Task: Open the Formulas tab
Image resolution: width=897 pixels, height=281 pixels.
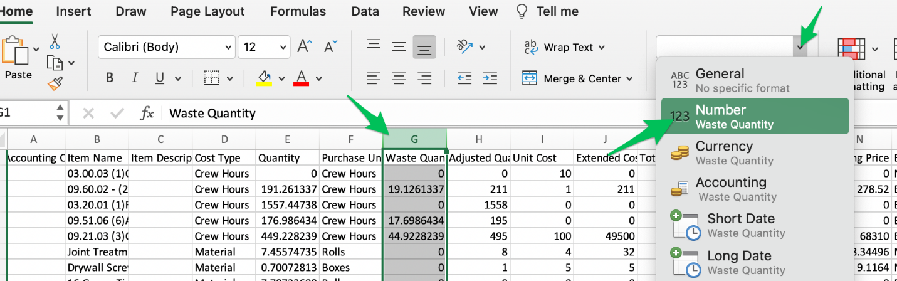Action: (298, 11)
